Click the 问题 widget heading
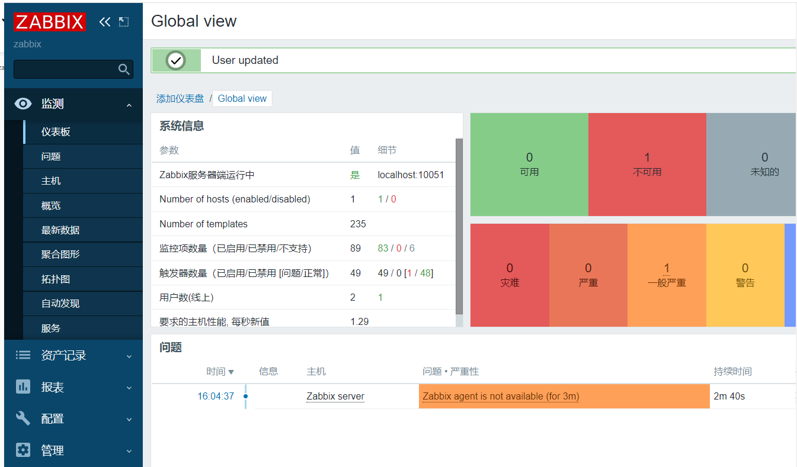Image resolution: width=797 pixels, height=467 pixels. [x=171, y=347]
